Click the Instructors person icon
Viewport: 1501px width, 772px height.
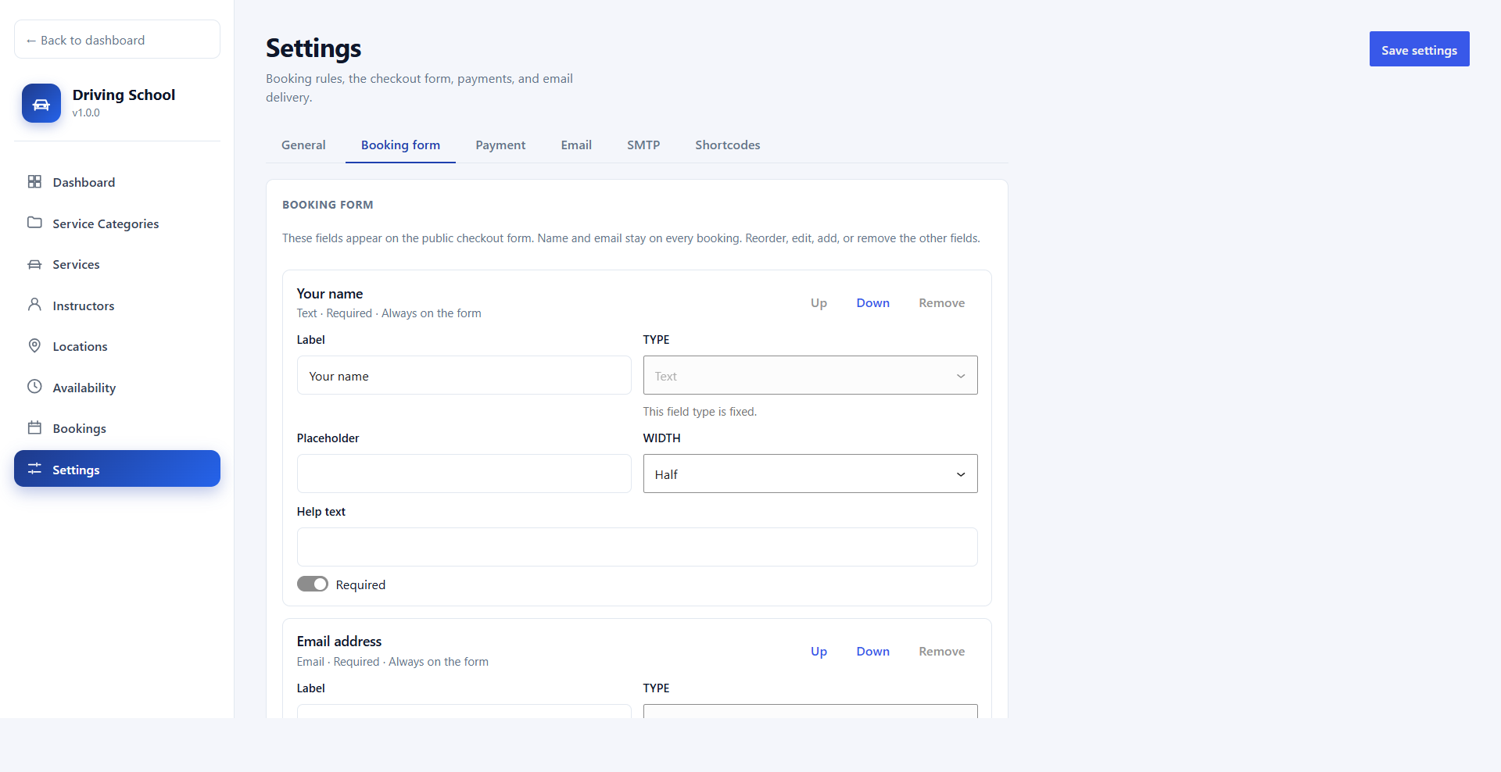[34, 305]
